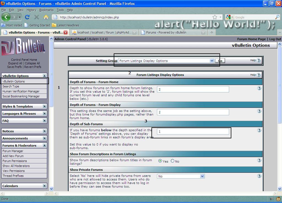Open the Setting Group dropdown
Image resolution: width=282 pixels, height=203 pixels.
166,61
